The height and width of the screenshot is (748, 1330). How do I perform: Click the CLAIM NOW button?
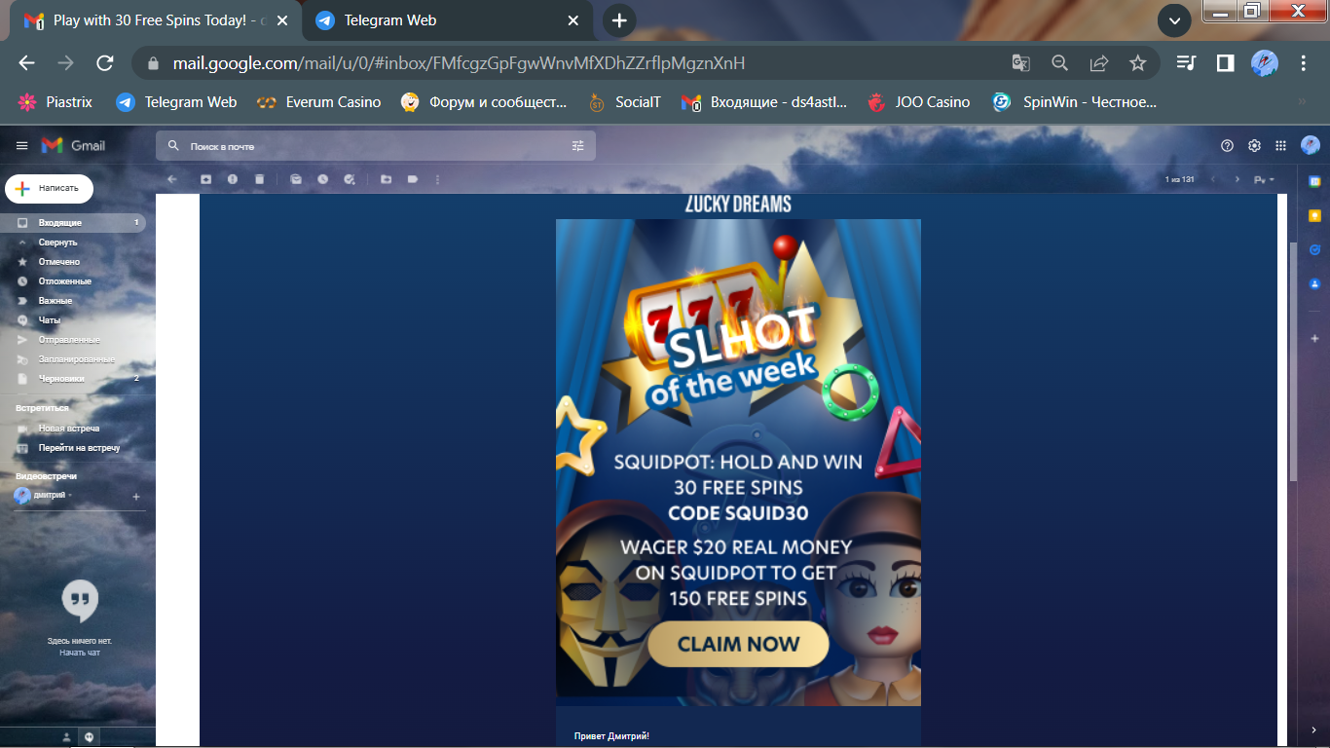coord(738,644)
